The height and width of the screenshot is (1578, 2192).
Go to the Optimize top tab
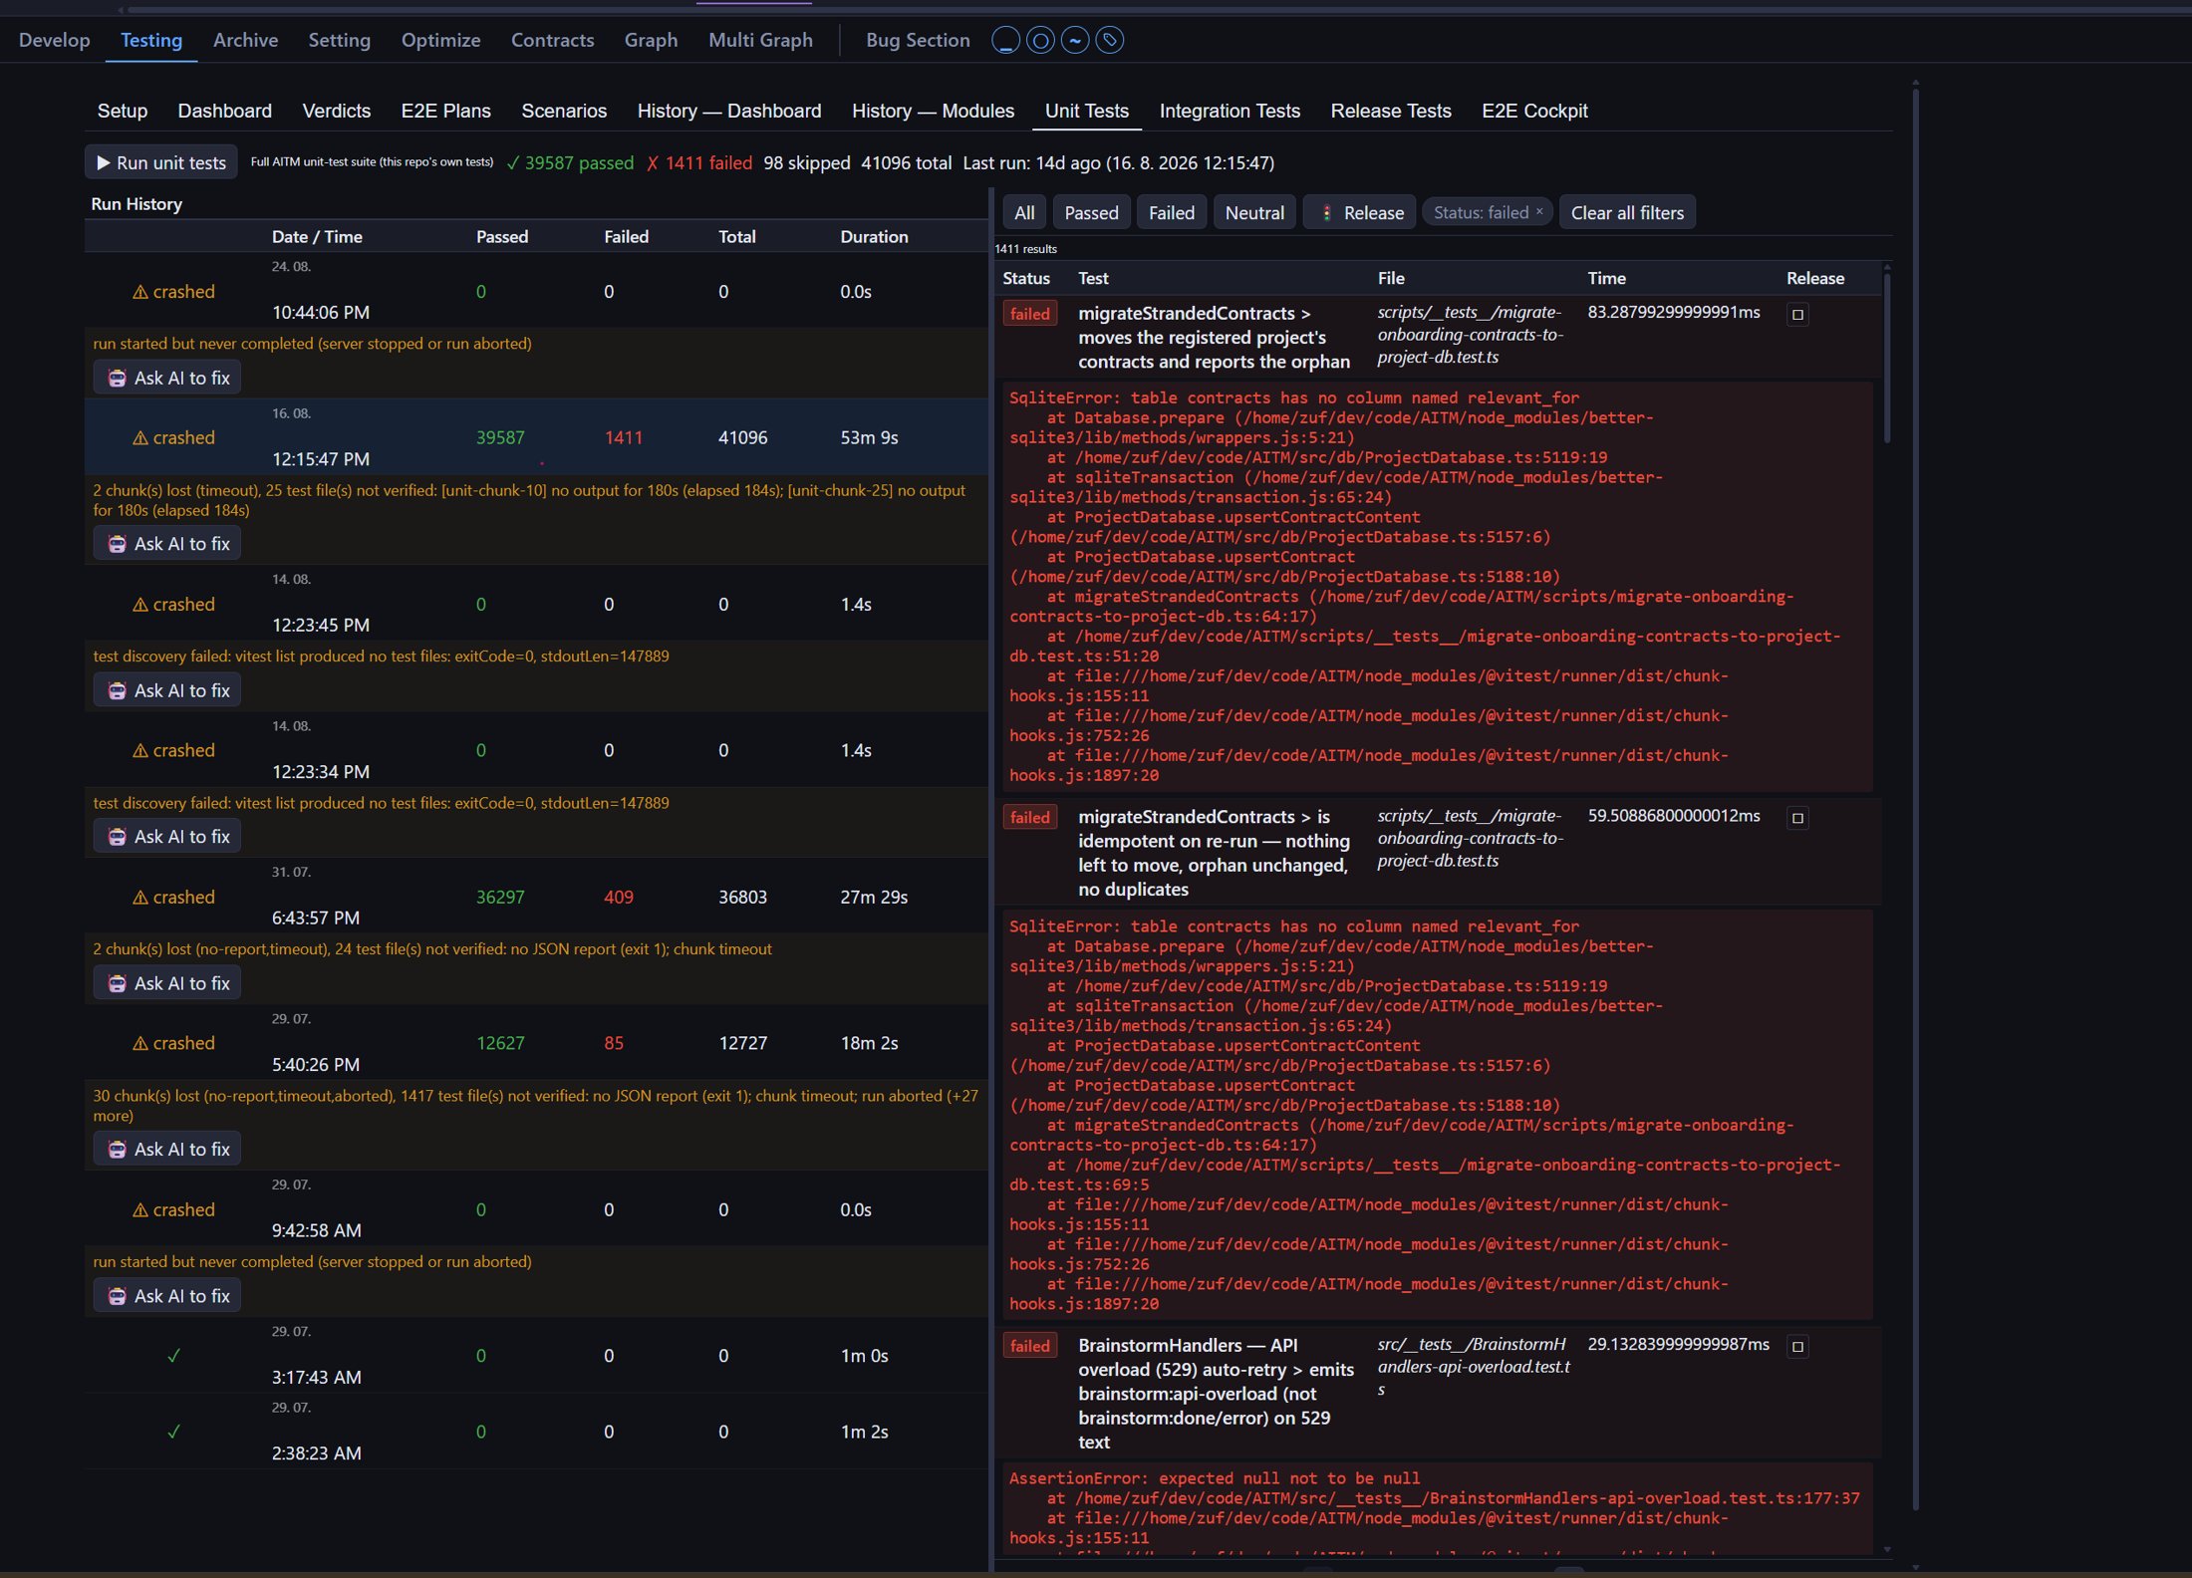click(x=440, y=40)
